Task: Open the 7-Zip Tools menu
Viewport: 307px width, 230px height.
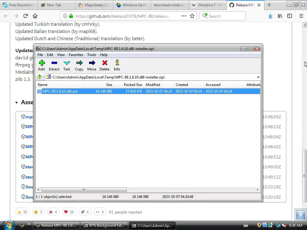Action: click(x=92, y=55)
